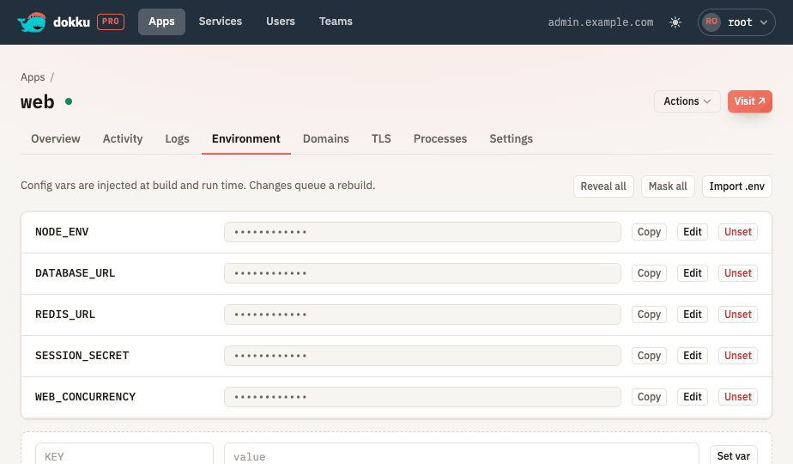
Task: Focus the KEY input field
Action: 124,455
